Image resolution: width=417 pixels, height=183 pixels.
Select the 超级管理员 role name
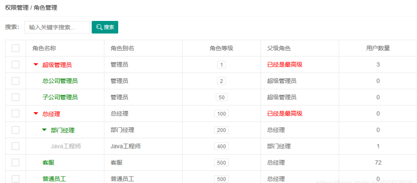[x=57, y=65]
